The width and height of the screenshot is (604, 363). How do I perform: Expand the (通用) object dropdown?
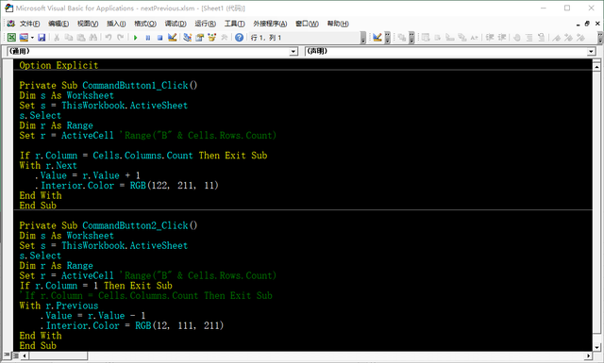[294, 51]
